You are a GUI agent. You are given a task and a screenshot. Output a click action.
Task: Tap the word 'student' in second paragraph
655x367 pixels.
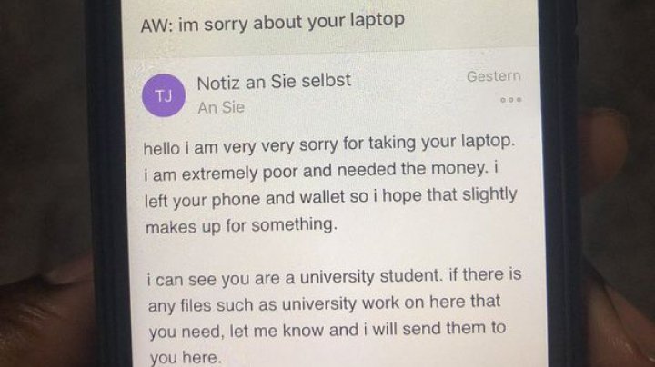pos(401,275)
